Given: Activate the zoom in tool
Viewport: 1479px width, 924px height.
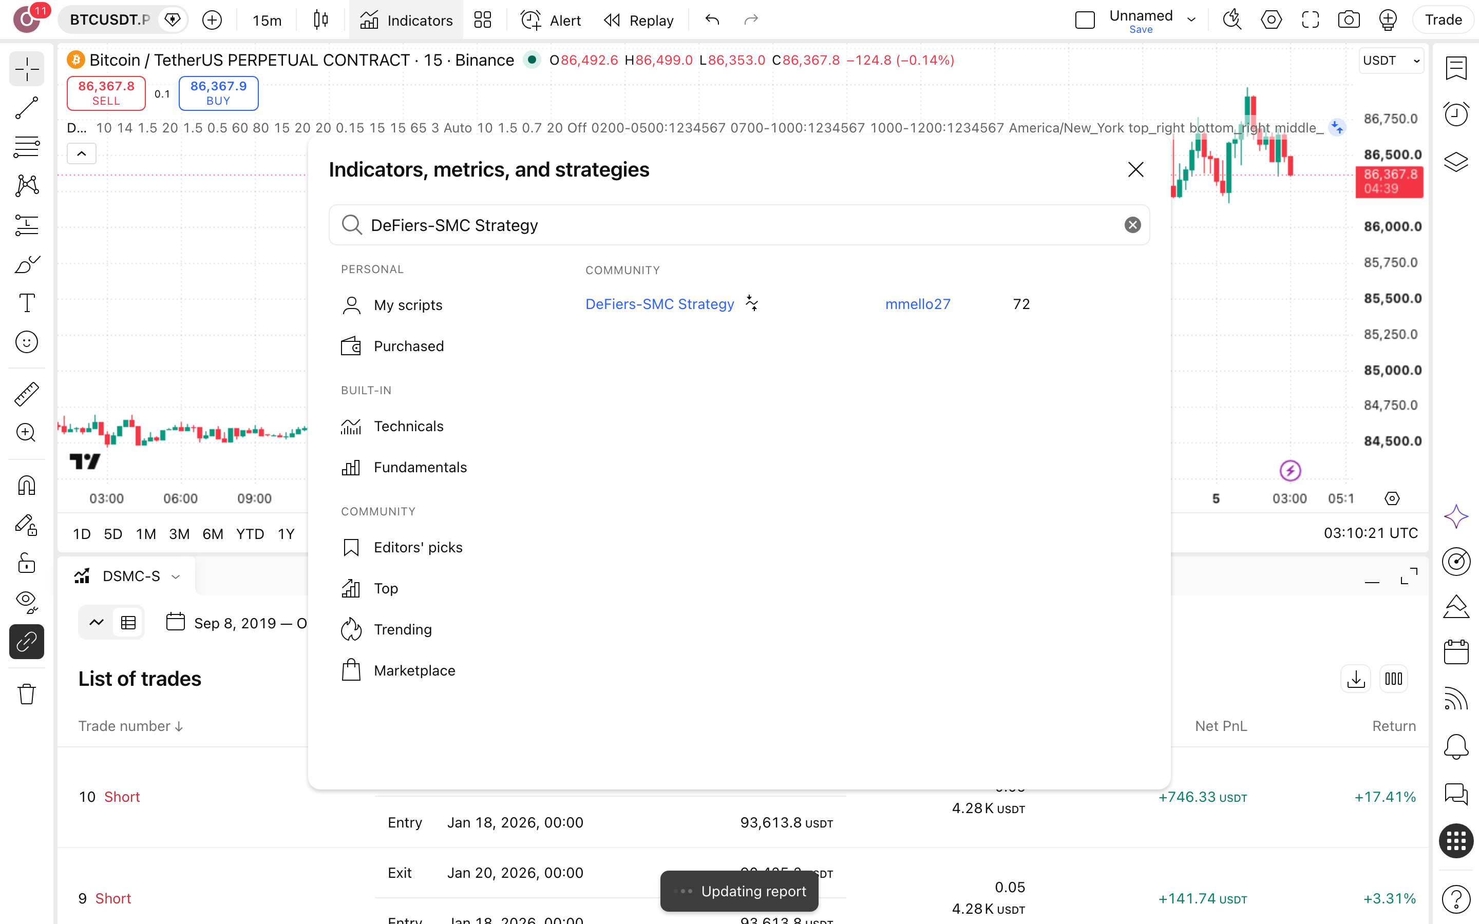Looking at the screenshot, I should pyautogui.click(x=26, y=433).
